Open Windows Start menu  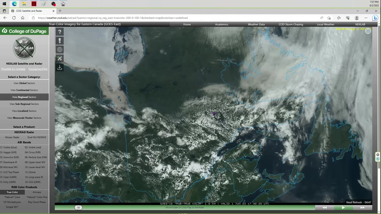[4, 4]
